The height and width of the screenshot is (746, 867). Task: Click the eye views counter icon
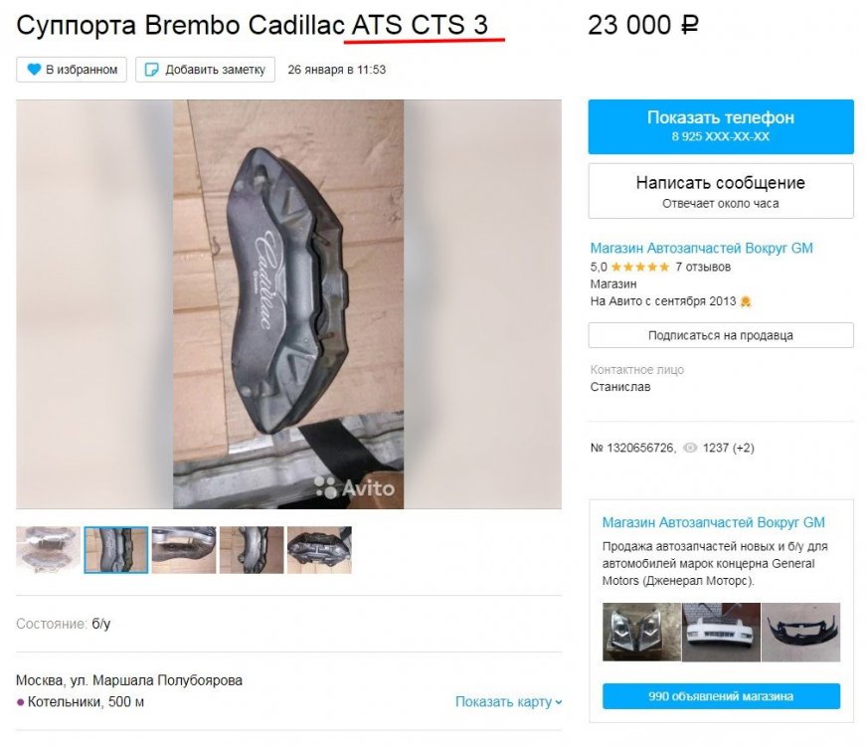point(690,448)
